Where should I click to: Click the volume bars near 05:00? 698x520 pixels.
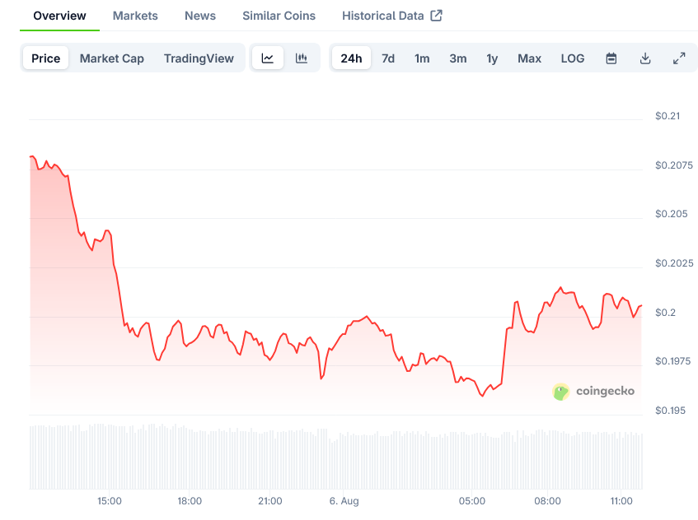click(x=473, y=461)
